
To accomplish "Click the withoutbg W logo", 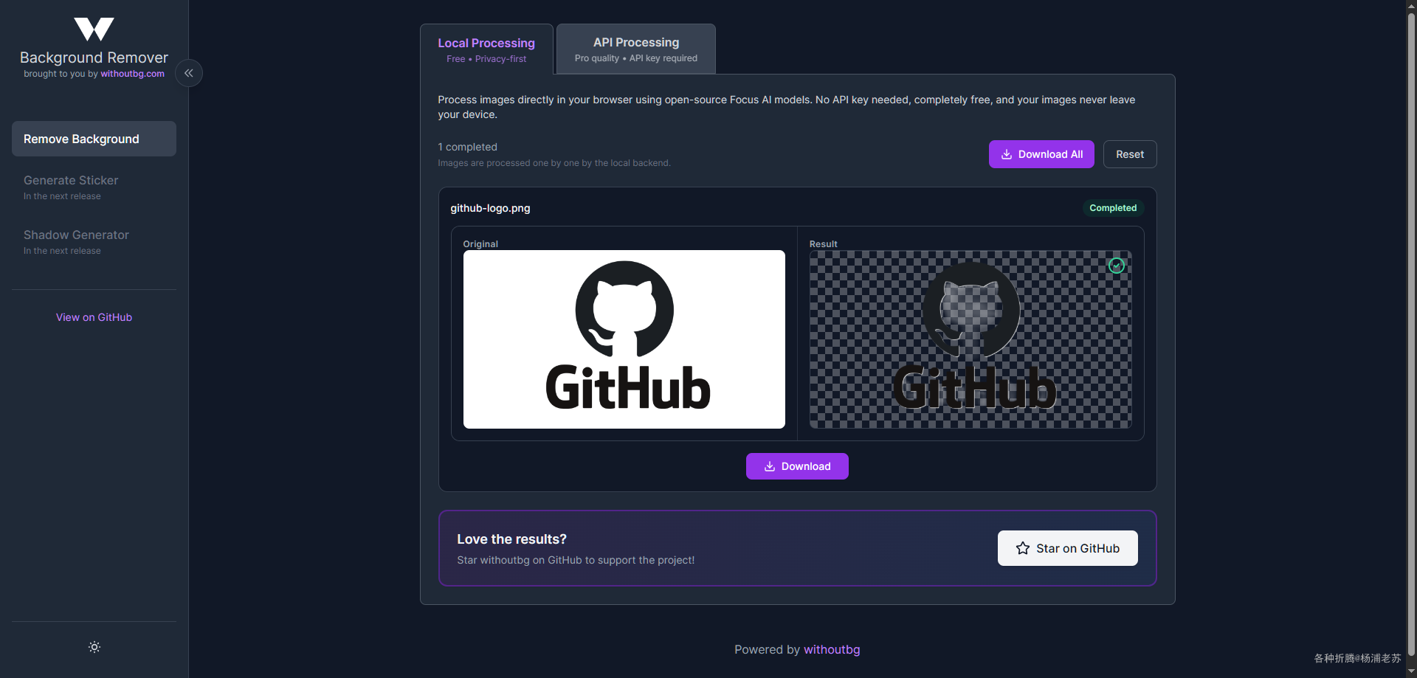I will click(x=94, y=30).
